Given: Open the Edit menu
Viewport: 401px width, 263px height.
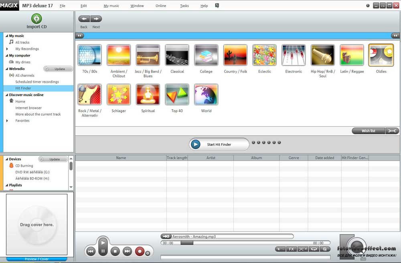Looking at the screenshot, I should pos(84,6).
